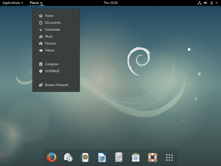Click the Music note icon

coord(41,36)
